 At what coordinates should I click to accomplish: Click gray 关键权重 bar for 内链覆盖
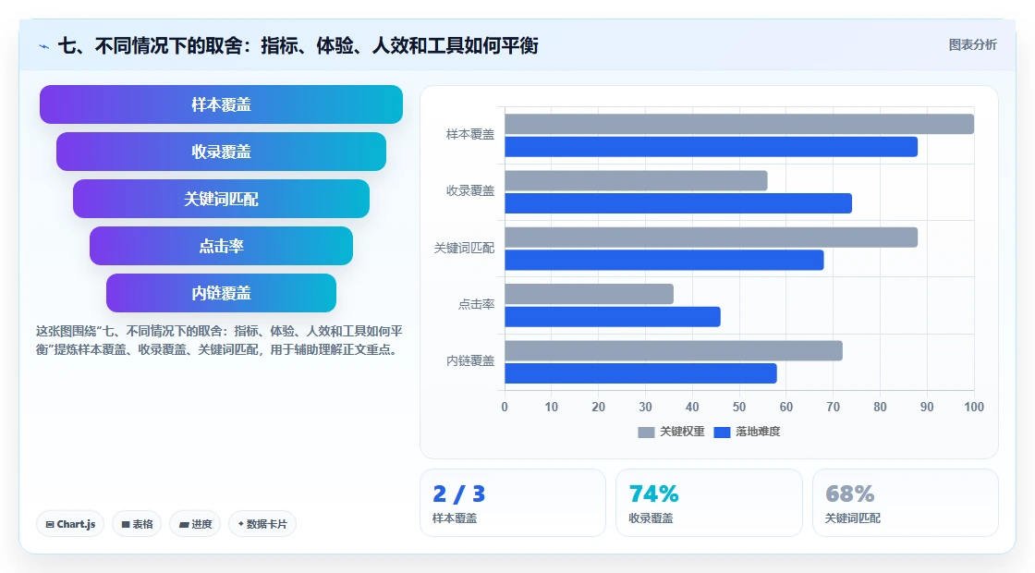pyautogui.click(x=674, y=350)
